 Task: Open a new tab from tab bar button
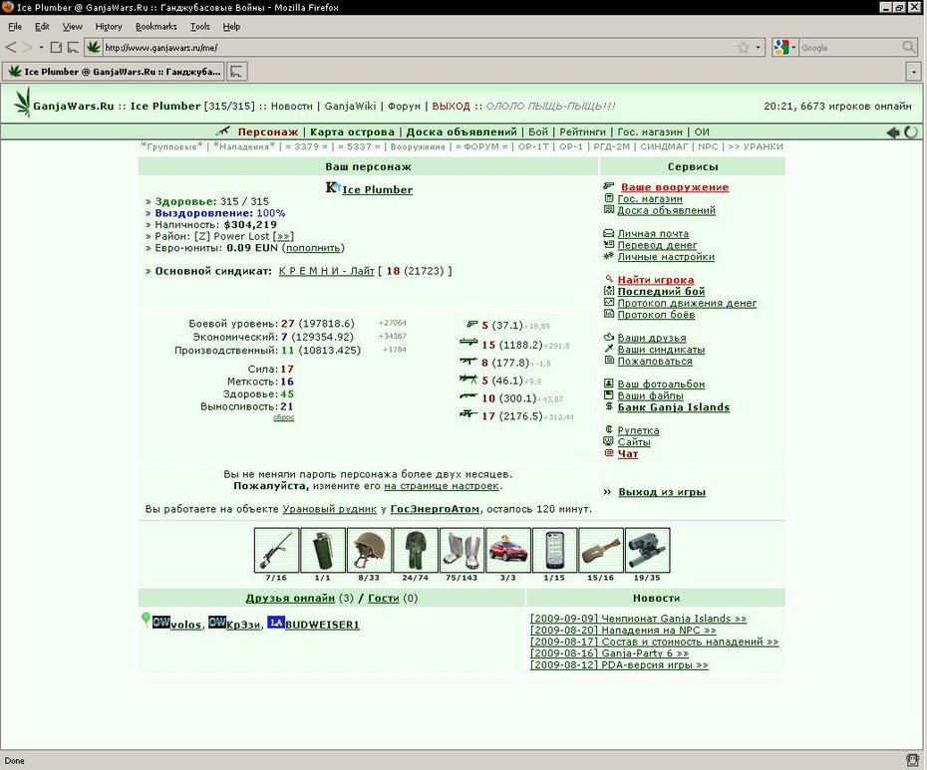click(236, 72)
